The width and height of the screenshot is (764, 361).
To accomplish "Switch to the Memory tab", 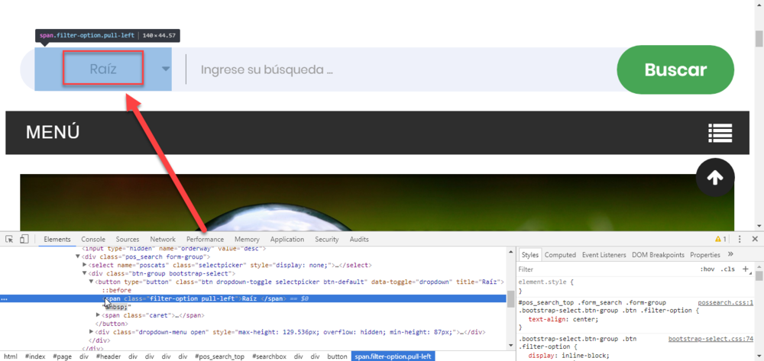I will [x=247, y=240].
